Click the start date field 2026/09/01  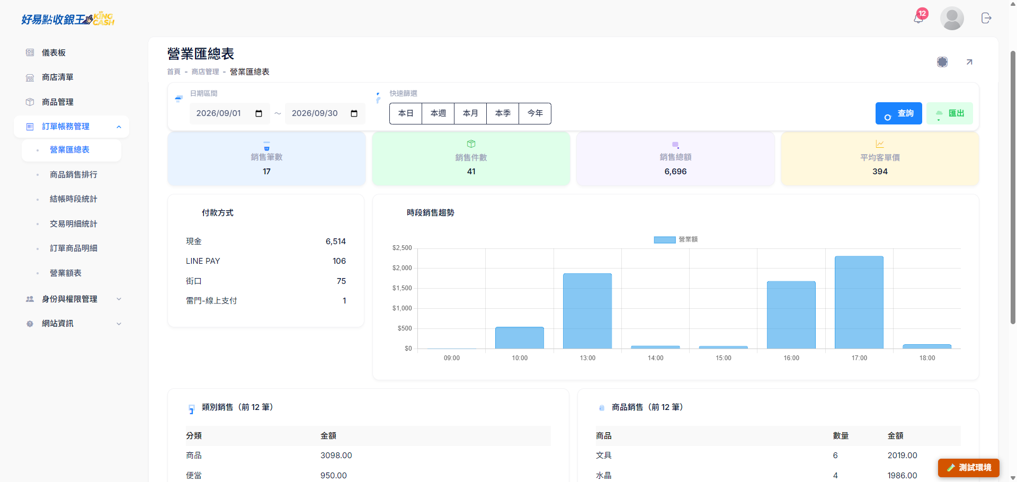point(229,113)
